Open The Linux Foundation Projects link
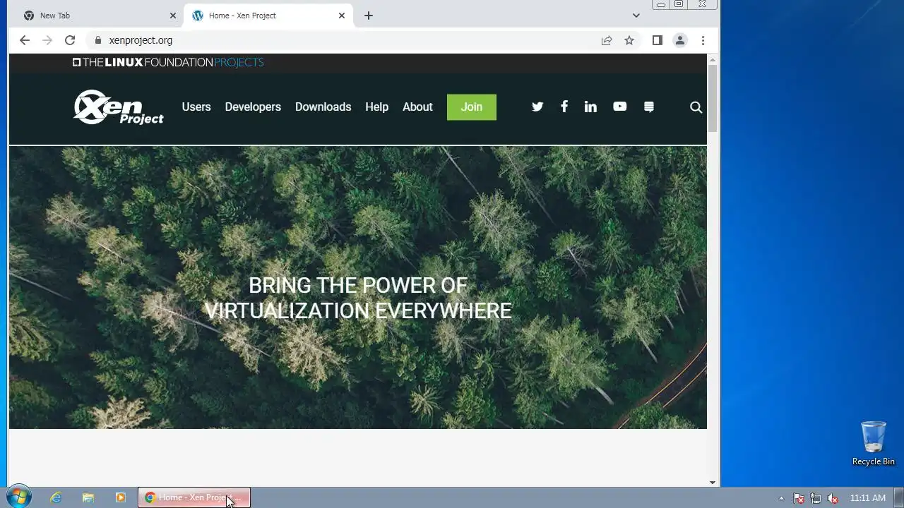This screenshot has height=508, width=904. click(x=168, y=62)
